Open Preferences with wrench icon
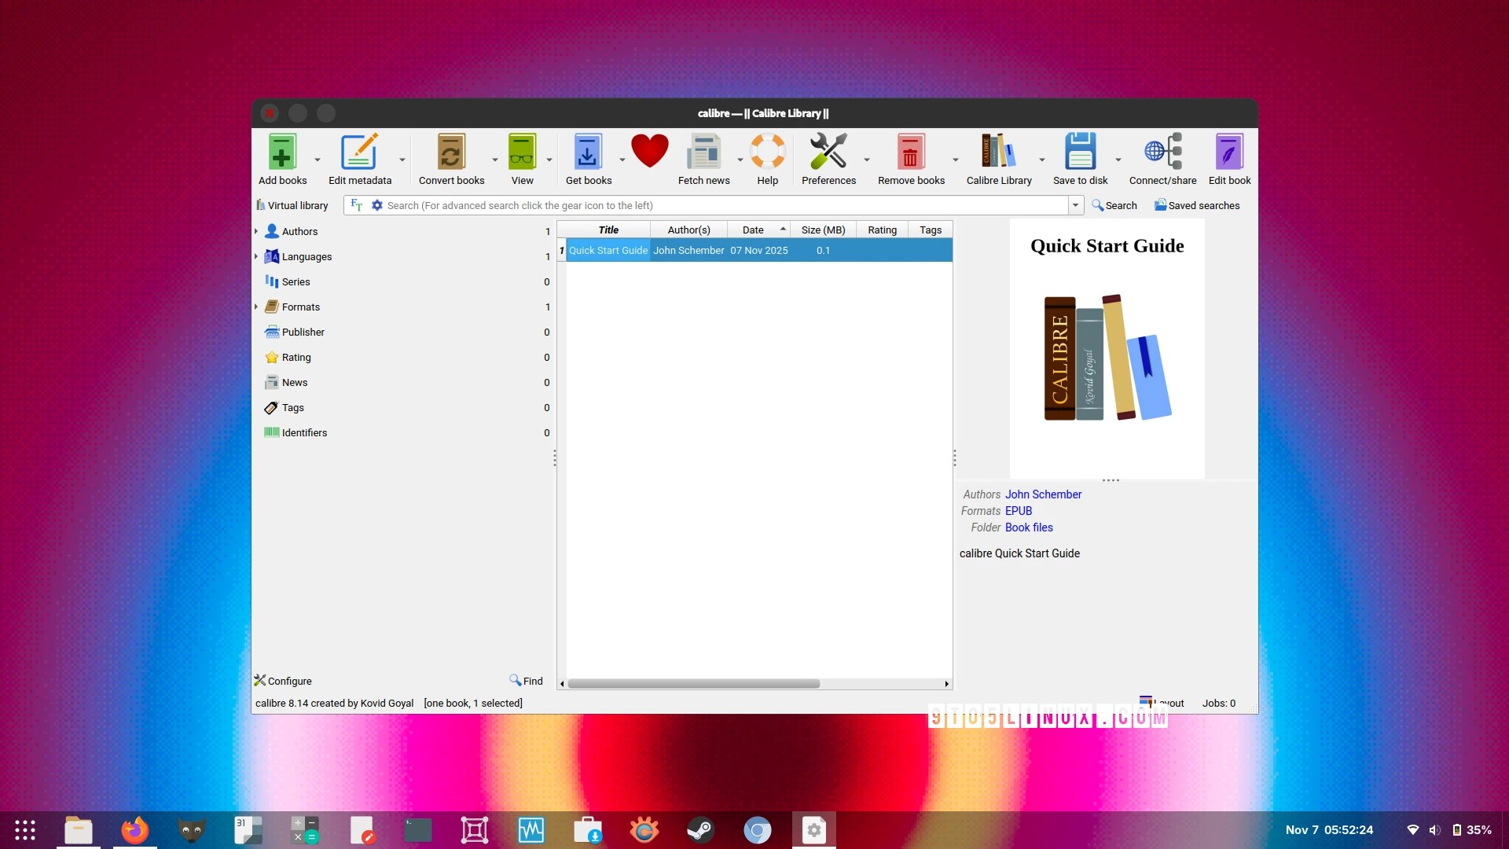 point(828,153)
